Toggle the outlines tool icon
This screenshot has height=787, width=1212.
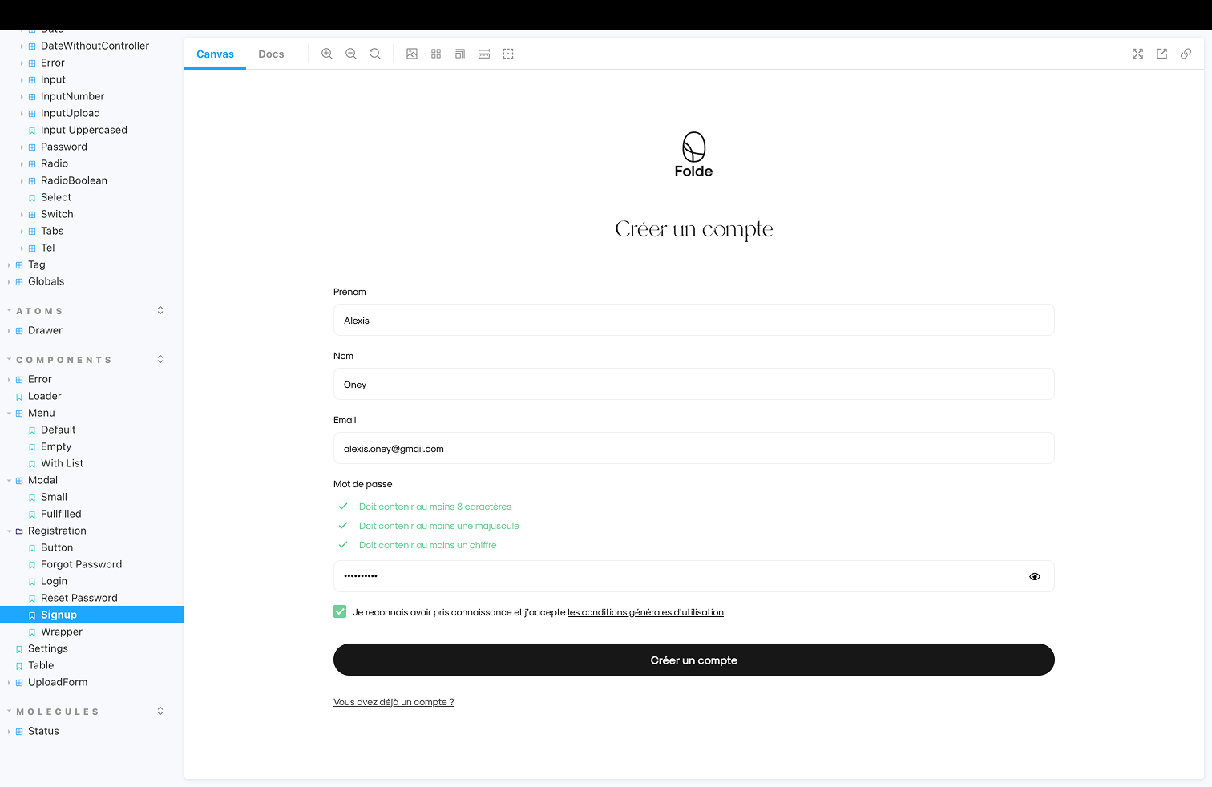coord(508,54)
